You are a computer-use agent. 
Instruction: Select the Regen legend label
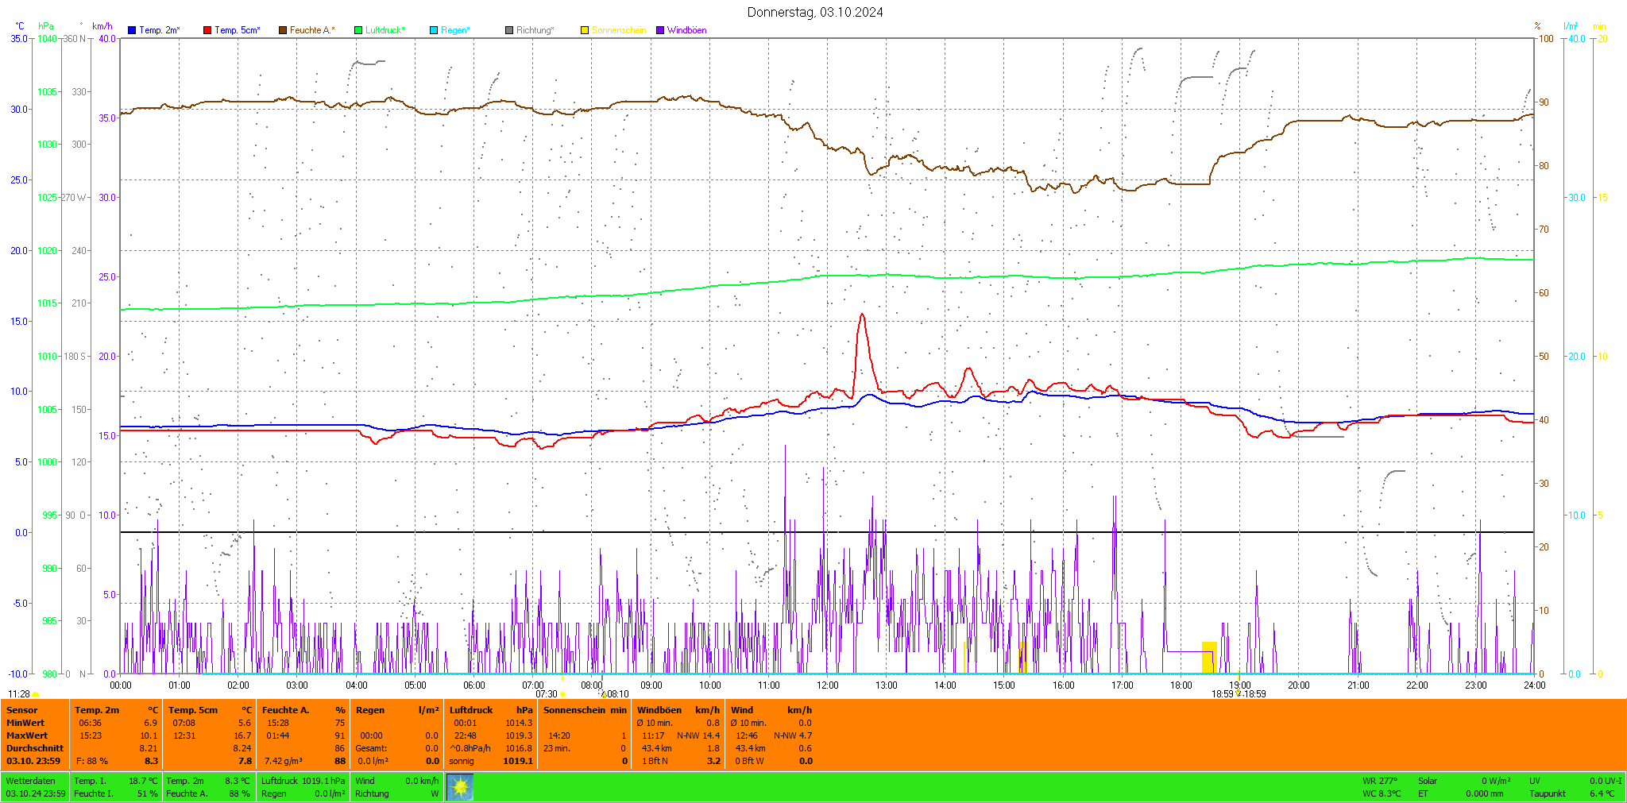point(454,30)
